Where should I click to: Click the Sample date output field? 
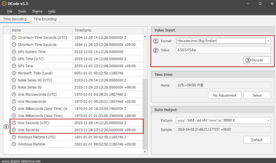point(223,130)
